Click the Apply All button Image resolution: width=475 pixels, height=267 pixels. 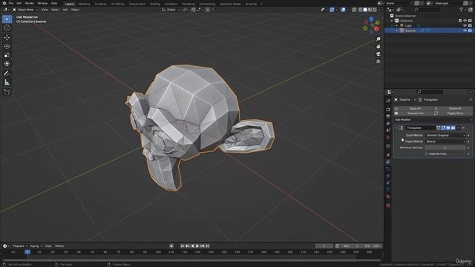[x=413, y=108]
